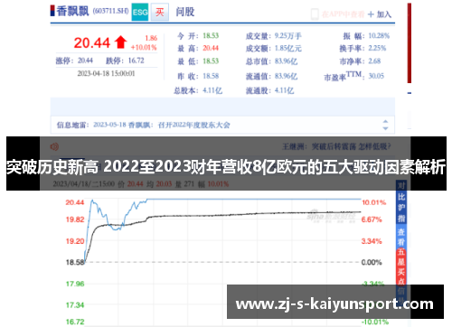Click the 查看 blue side tab

(x=401, y=237)
